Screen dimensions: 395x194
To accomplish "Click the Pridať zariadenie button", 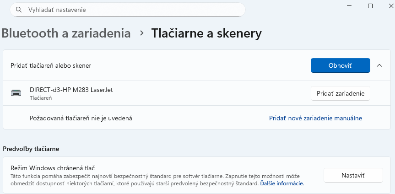I will [x=340, y=93].
